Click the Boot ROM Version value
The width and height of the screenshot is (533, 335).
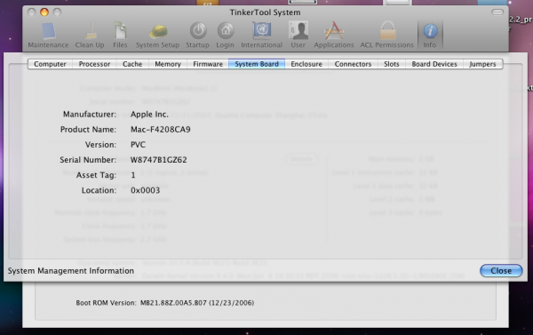click(x=197, y=303)
